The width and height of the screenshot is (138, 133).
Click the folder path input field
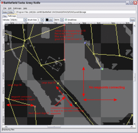(x=75, y=12)
